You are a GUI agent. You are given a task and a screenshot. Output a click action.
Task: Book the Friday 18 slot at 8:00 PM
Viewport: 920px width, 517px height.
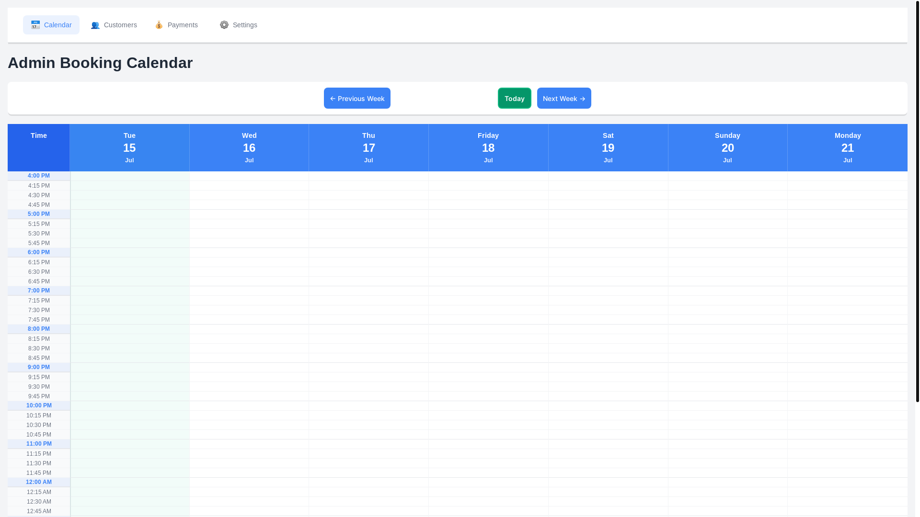[x=488, y=329]
